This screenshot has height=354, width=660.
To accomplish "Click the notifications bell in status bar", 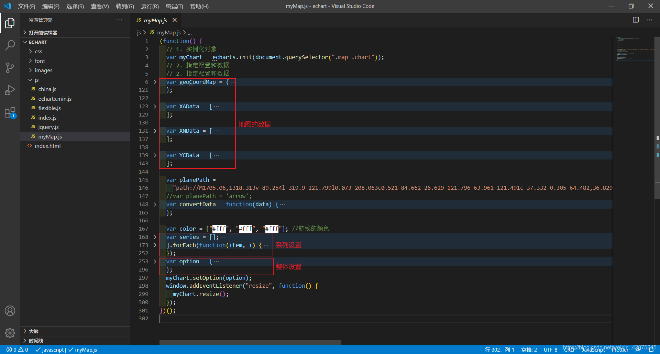I will (651, 350).
